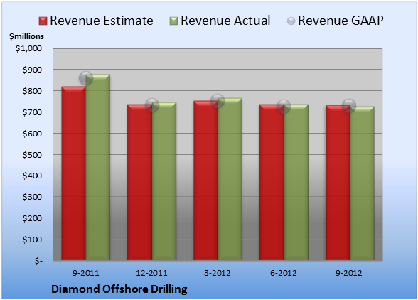Select the green actual bar for 12-2011

click(164, 181)
